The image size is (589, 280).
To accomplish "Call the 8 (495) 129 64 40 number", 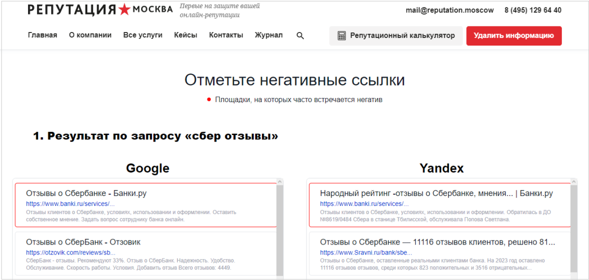I will 532,10.
